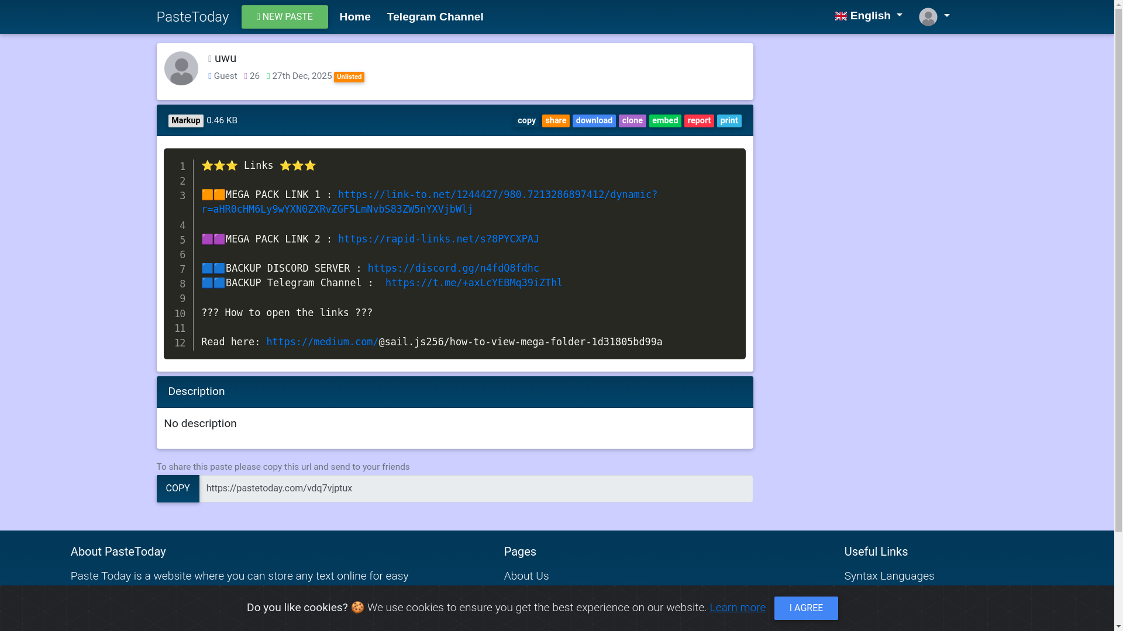Open the t.me backup Telegram channel link
The image size is (1123, 631).
pyautogui.click(x=474, y=283)
